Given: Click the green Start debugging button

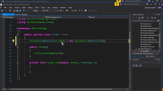Looking at the screenshot, I should pyautogui.click(x=60, y=11).
